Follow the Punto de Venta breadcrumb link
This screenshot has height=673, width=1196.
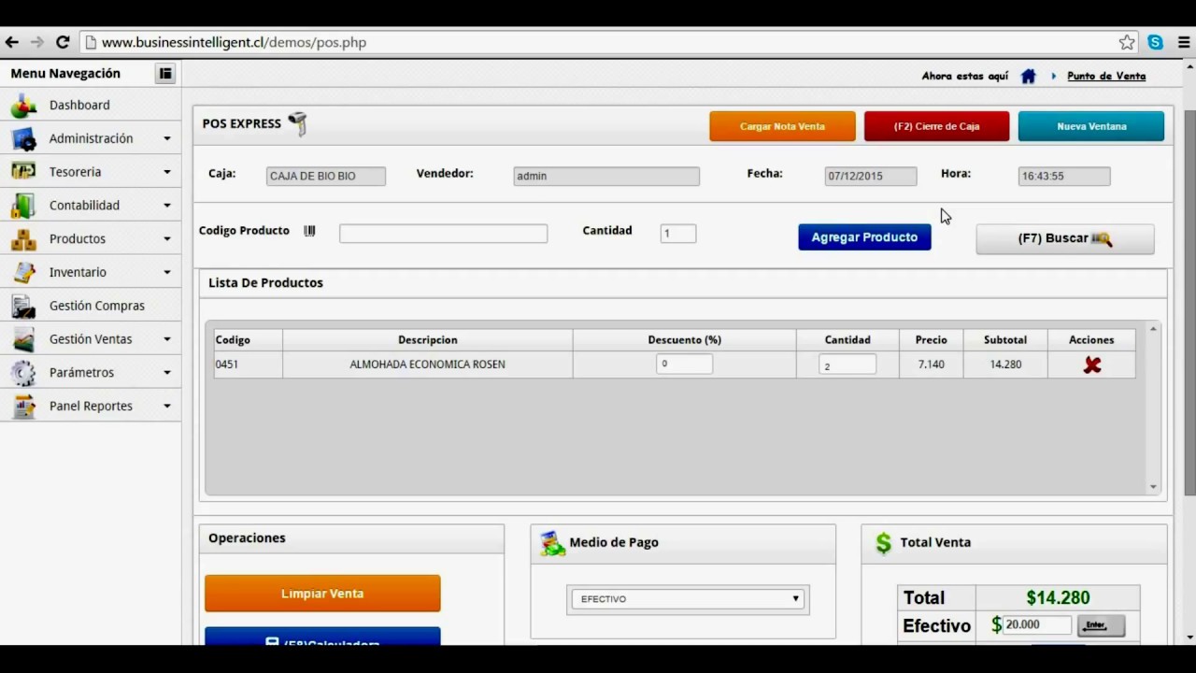pos(1106,77)
